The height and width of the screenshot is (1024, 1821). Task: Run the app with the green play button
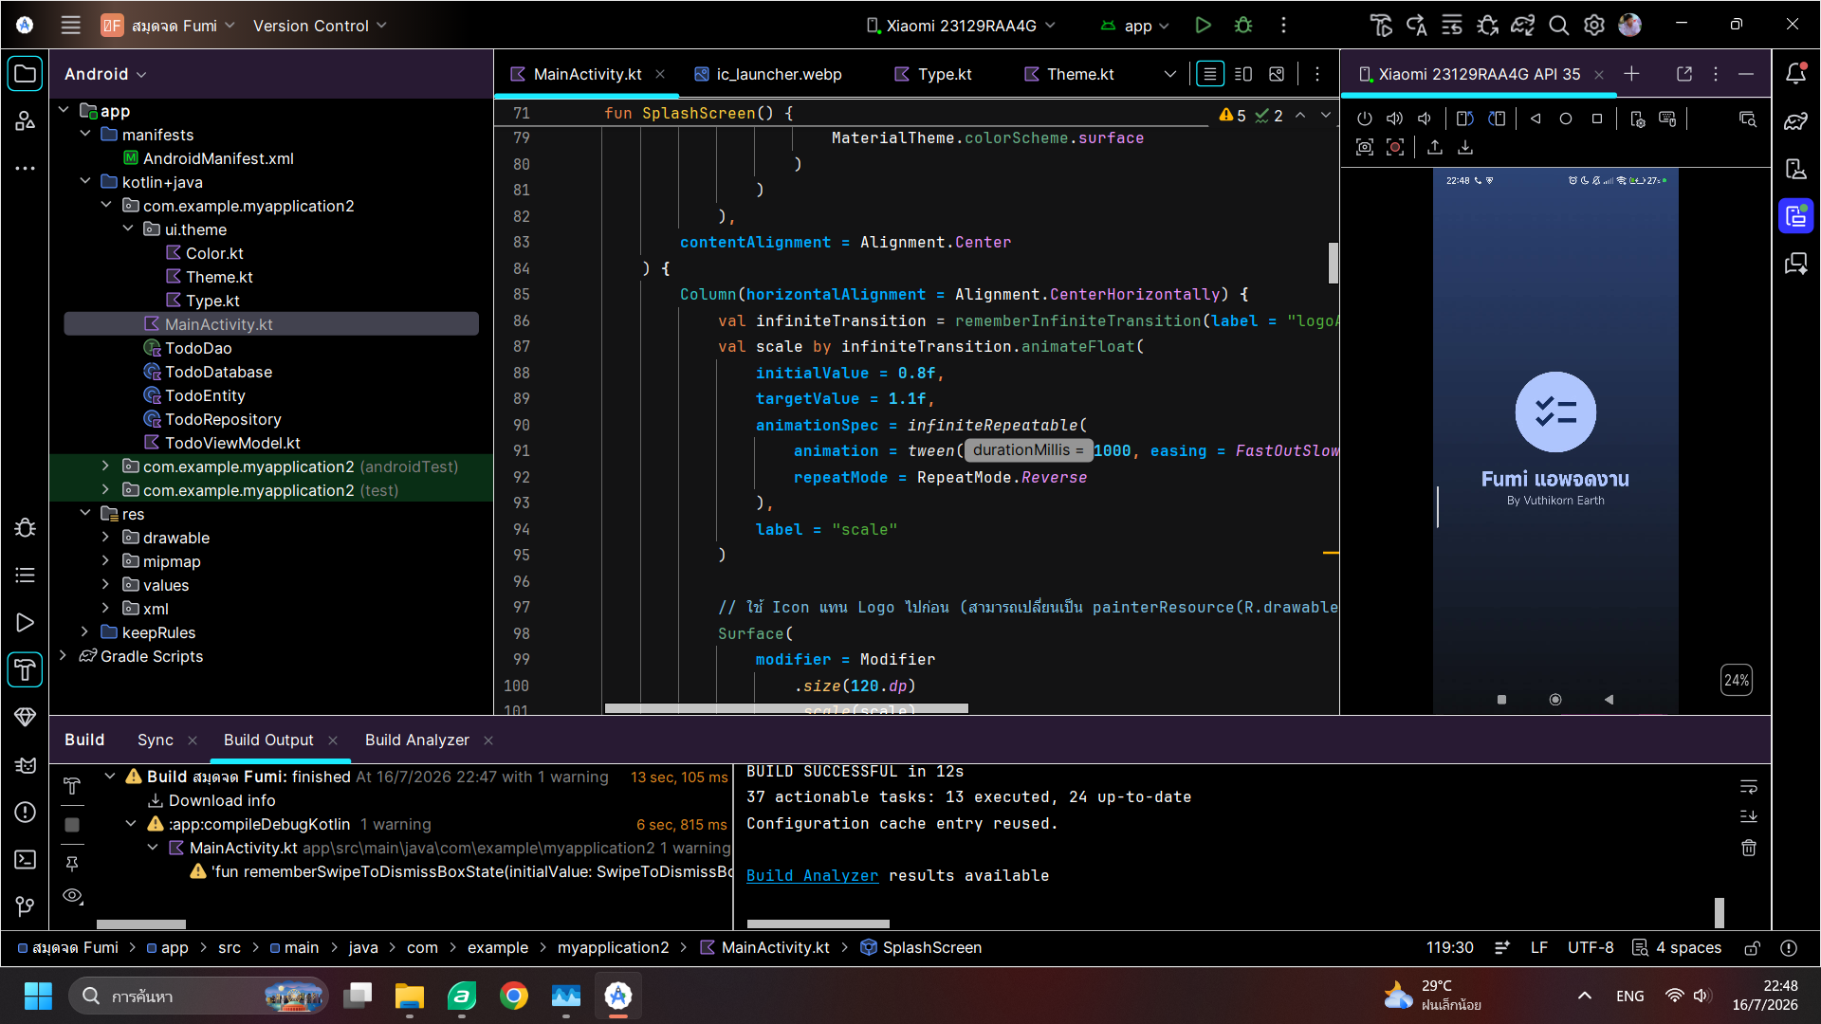tap(1203, 26)
